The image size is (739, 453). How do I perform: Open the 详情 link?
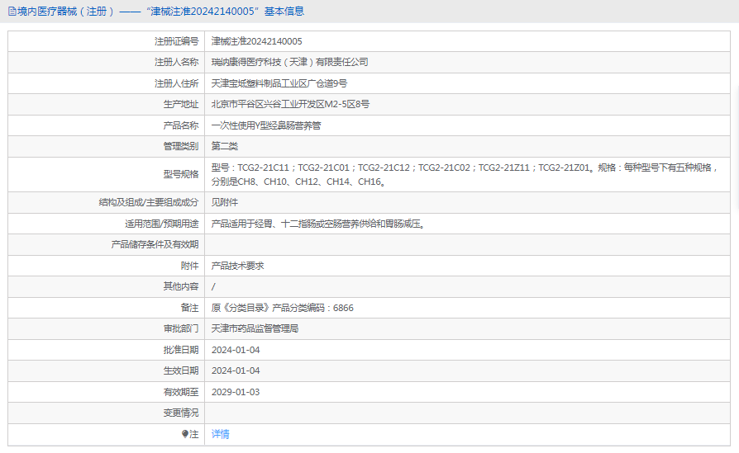point(220,434)
